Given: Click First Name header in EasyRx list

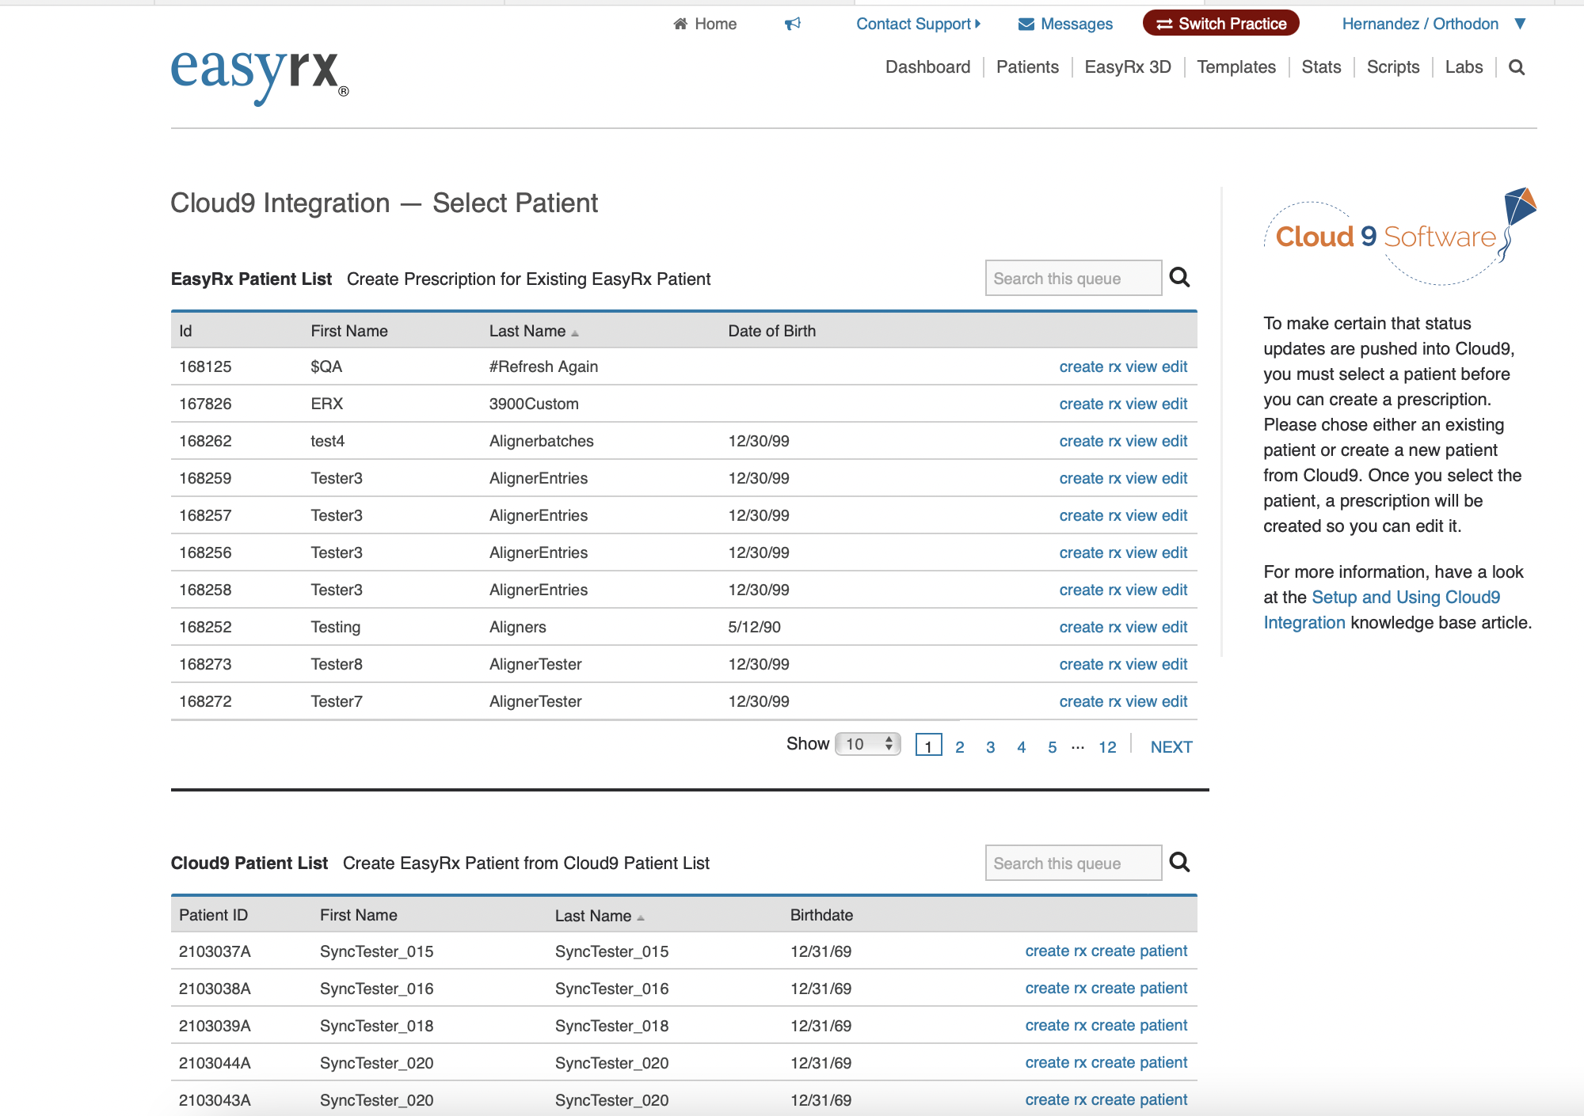Looking at the screenshot, I should (x=349, y=331).
